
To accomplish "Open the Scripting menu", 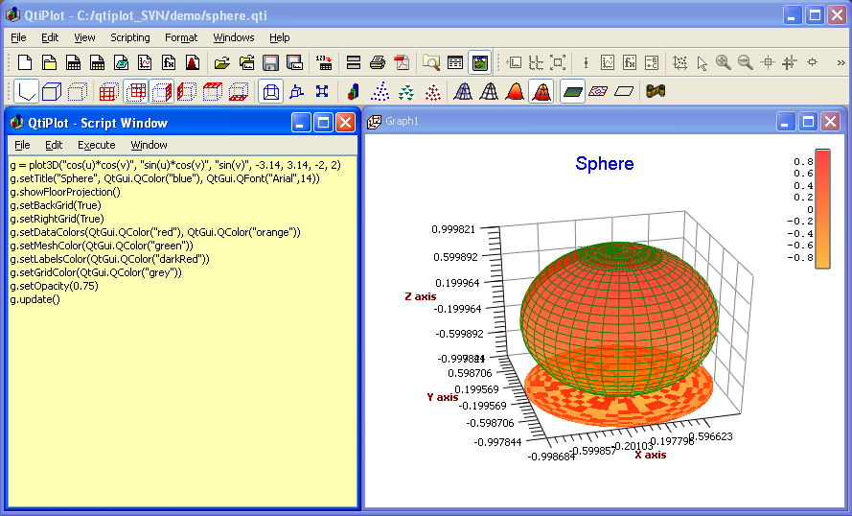I will tap(130, 37).
